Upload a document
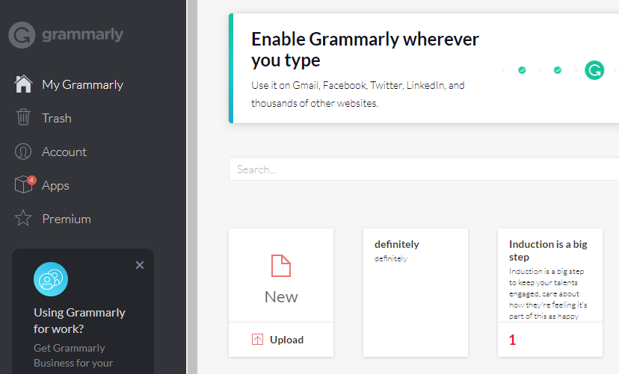This screenshot has height=374, width=619. point(281,340)
